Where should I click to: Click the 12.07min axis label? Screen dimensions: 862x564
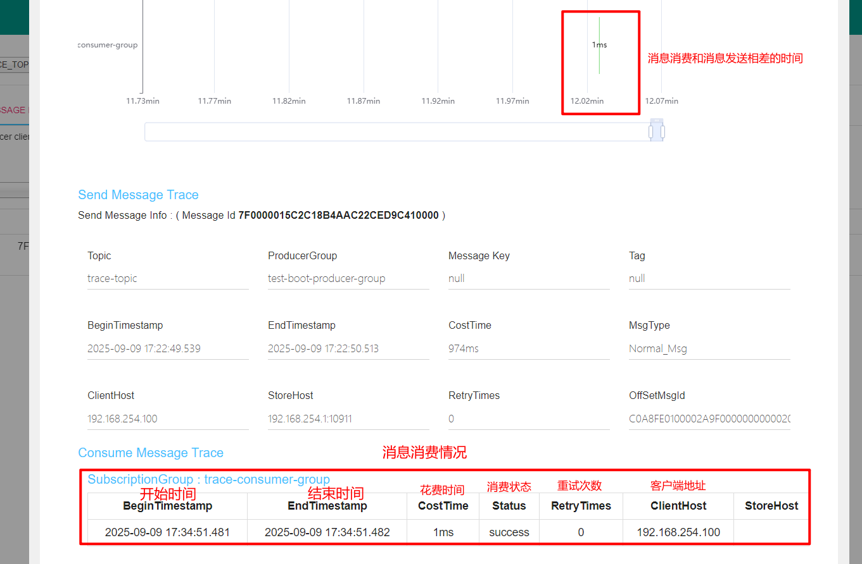click(x=662, y=101)
